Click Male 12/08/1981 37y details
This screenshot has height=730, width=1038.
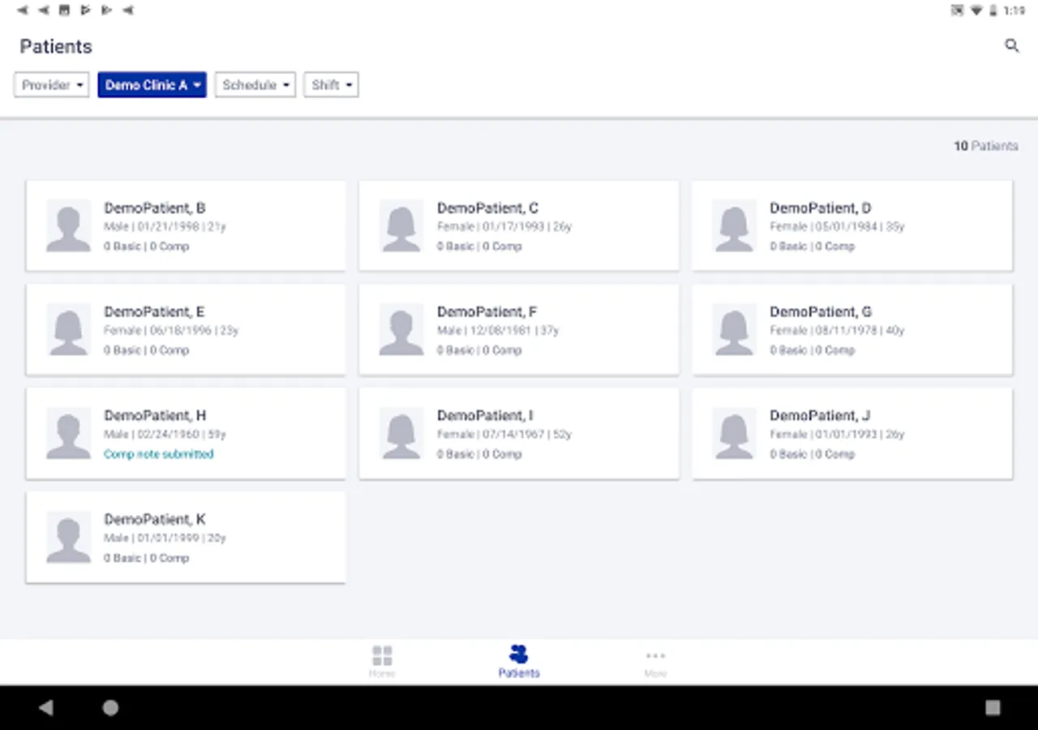(498, 331)
